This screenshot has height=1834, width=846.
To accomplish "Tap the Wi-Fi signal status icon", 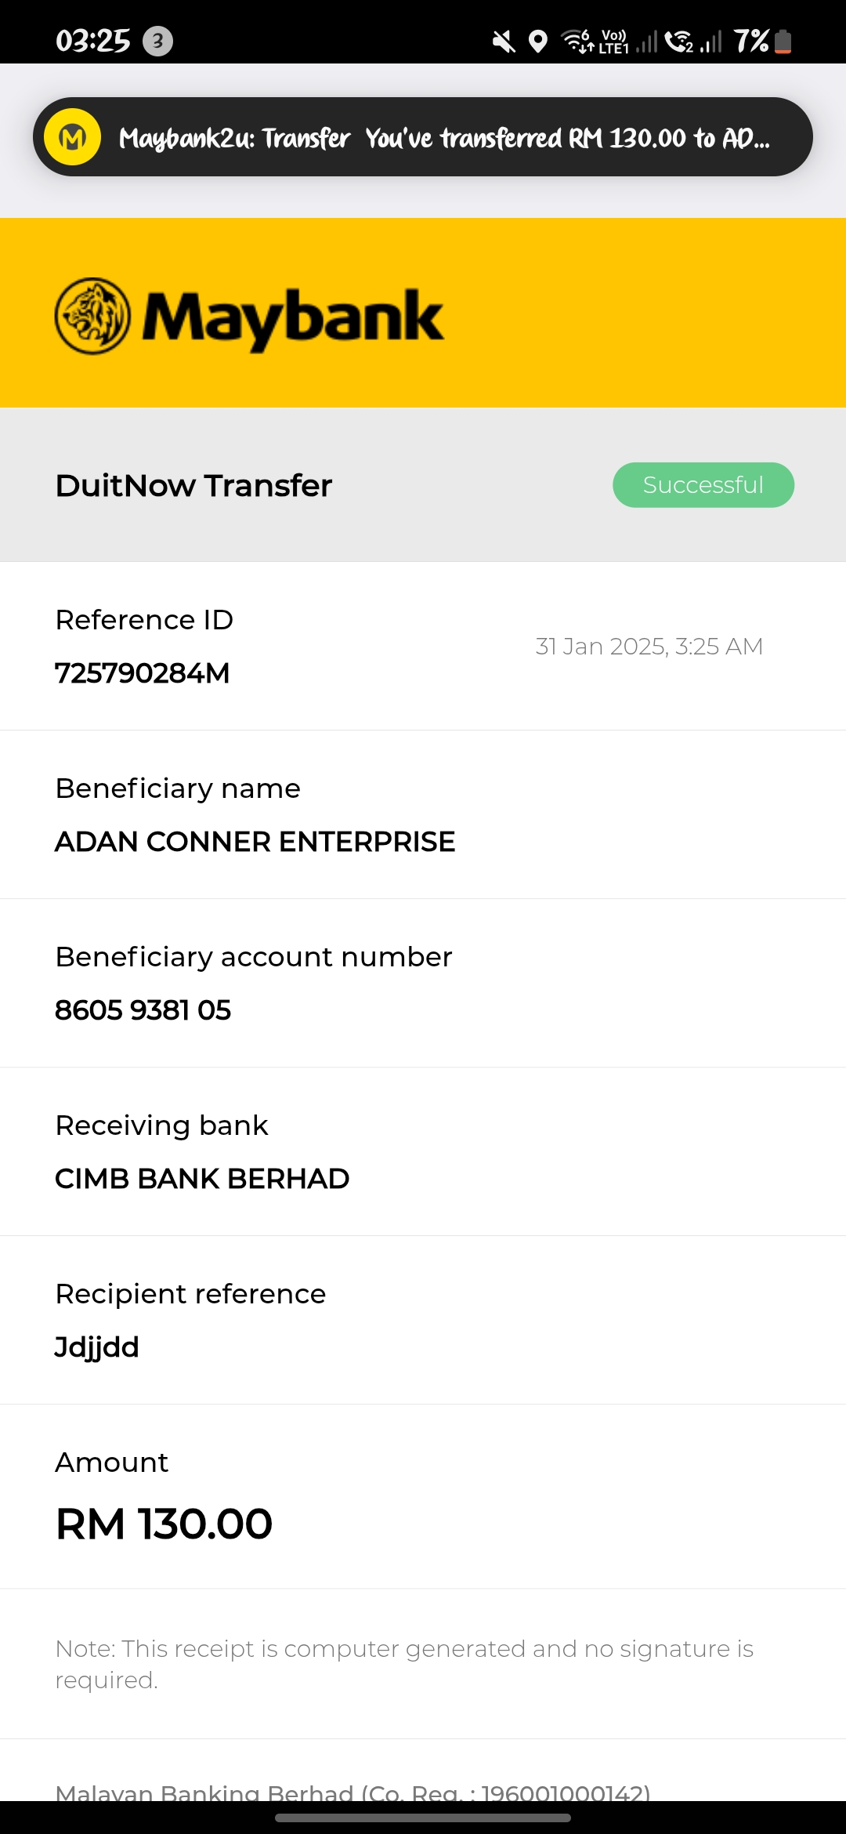I will point(577,41).
